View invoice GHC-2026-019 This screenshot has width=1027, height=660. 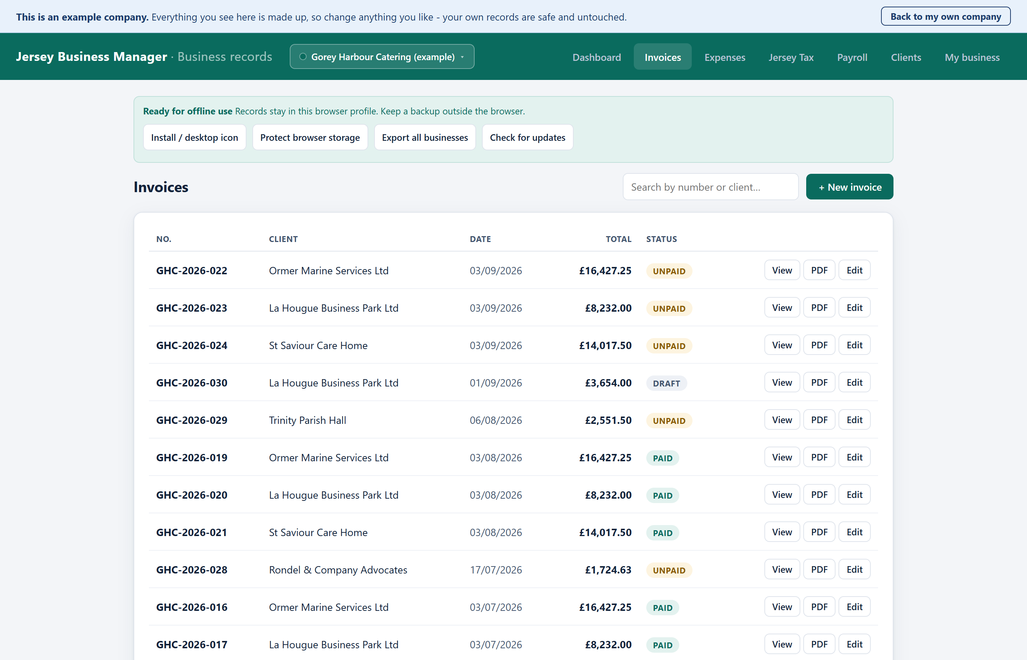pyautogui.click(x=782, y=457)
